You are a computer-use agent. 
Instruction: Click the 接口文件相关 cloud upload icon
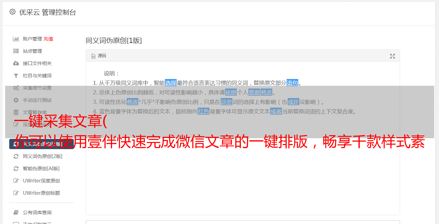coord(16,63)
